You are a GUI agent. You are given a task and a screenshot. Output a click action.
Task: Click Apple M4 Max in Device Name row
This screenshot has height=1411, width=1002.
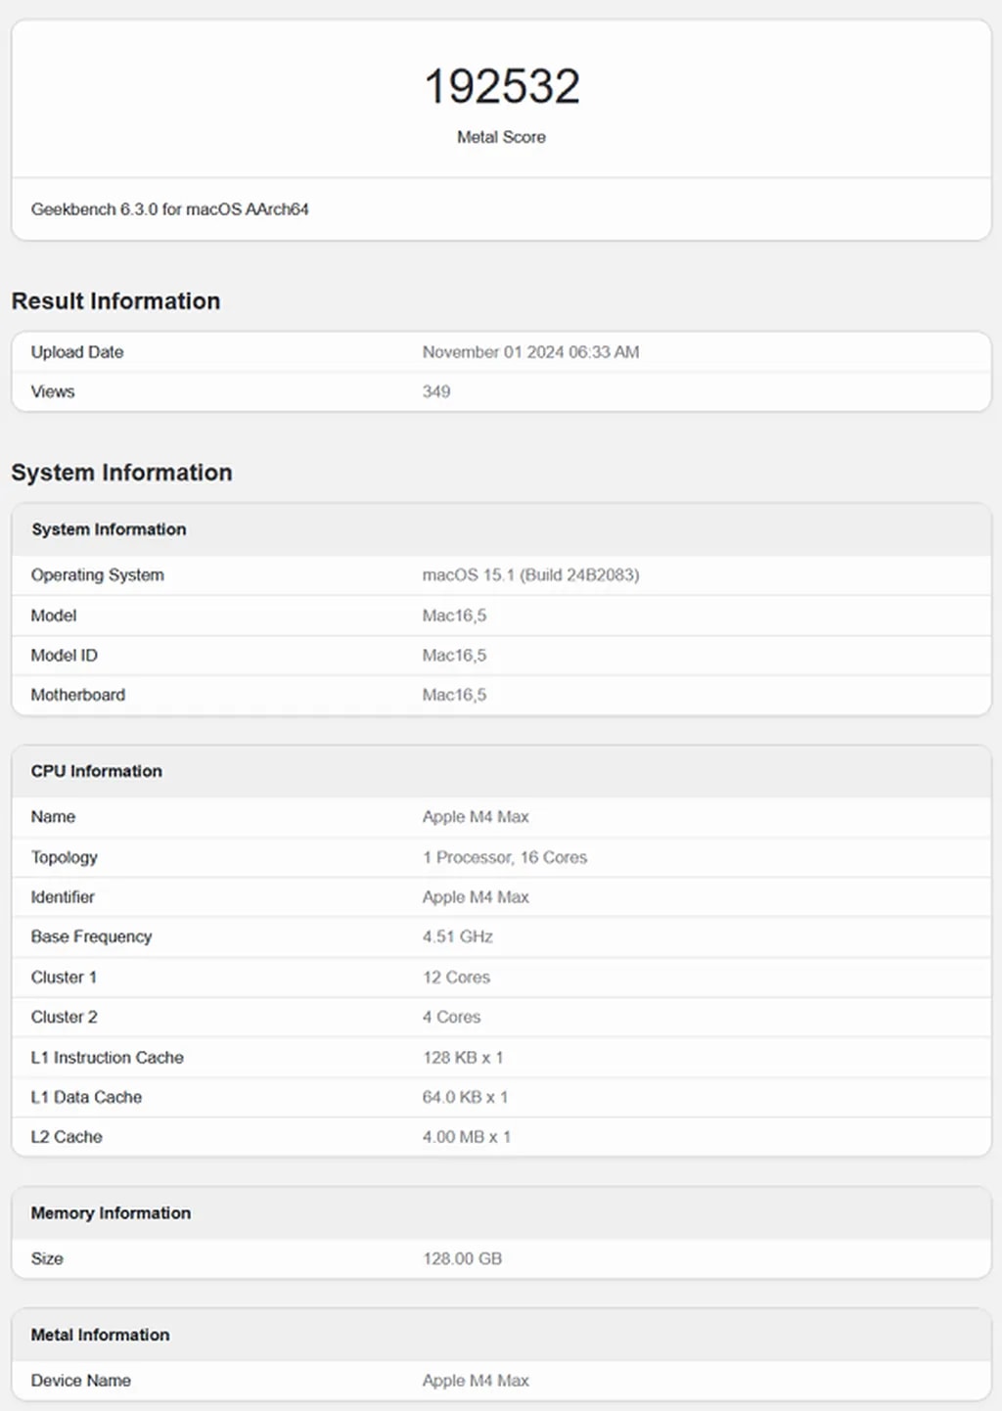[x=476, y=1381]
